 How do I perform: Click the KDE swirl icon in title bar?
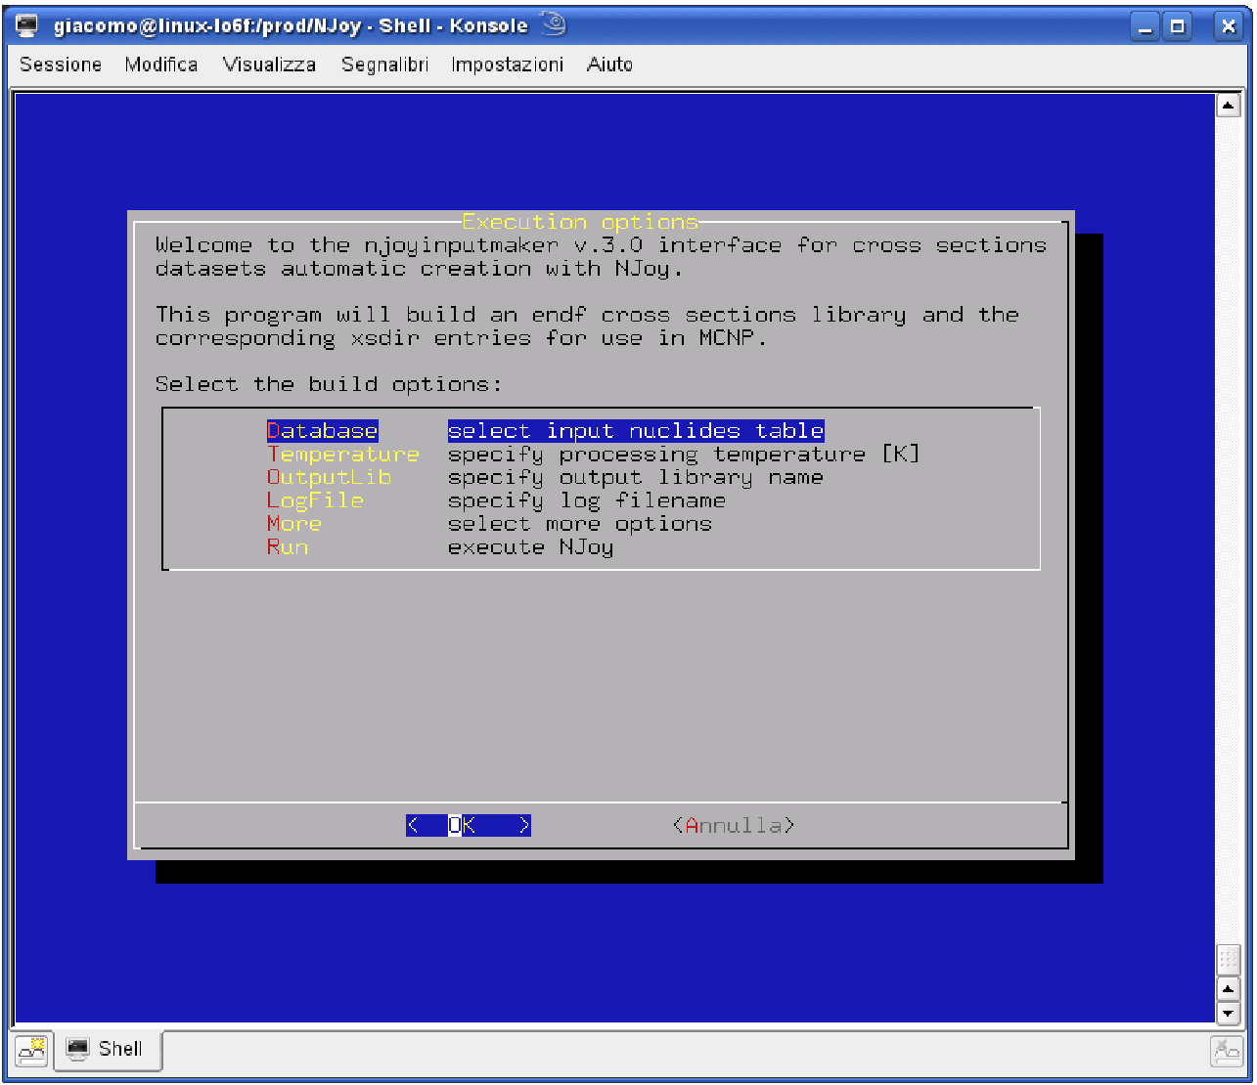[x=555, y=24]
